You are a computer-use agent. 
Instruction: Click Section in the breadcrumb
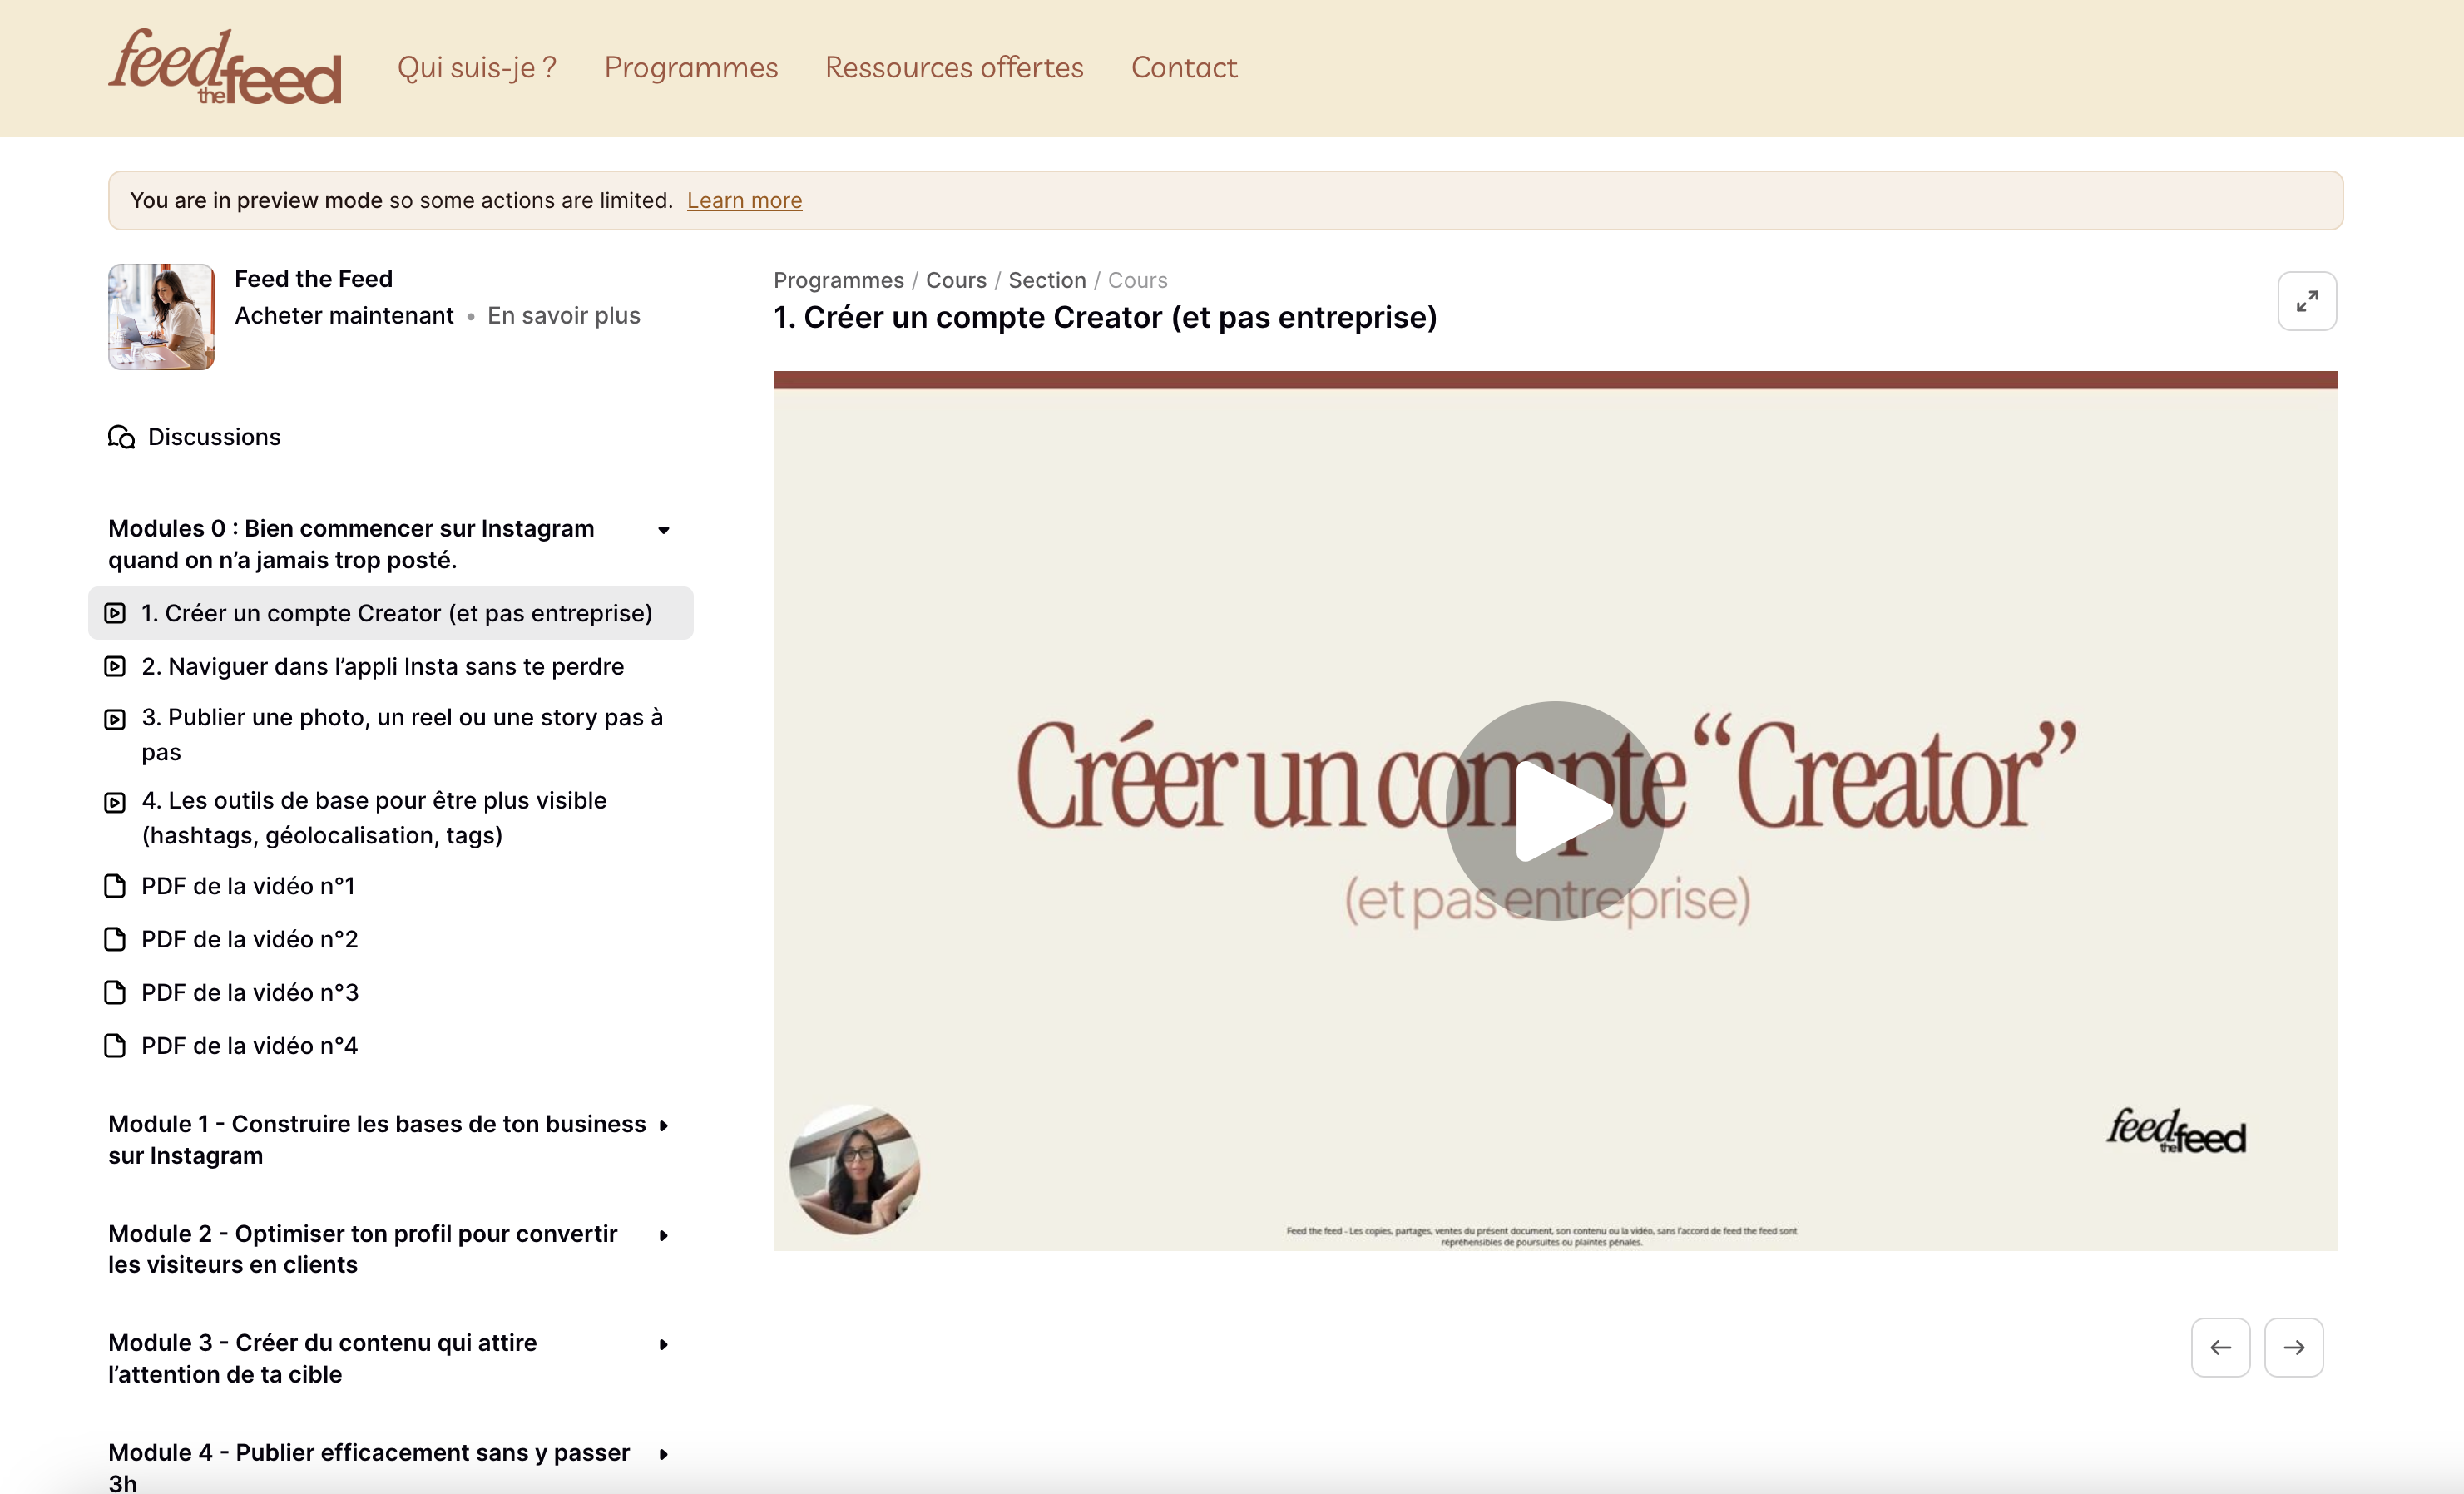(x=1046, y=280)
